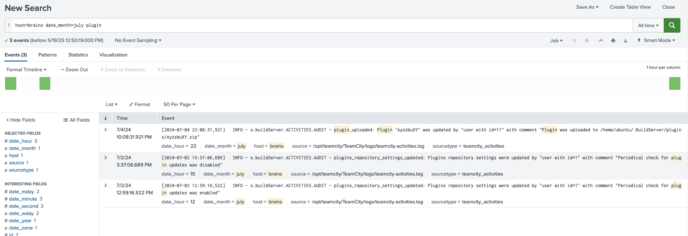Open host selected field
Screen dimensions: 688x236
pos(14,155)
